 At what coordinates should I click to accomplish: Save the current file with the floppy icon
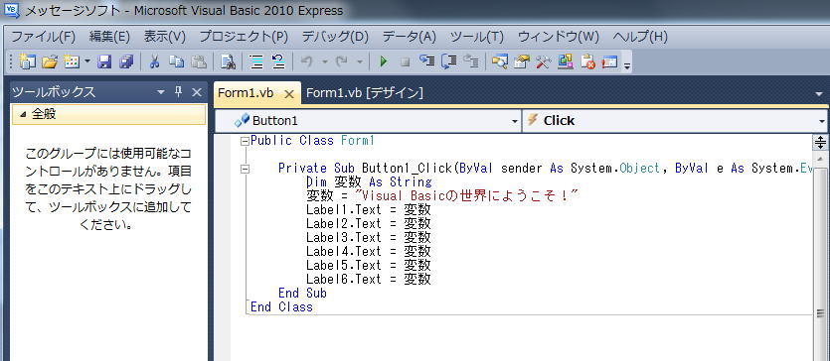[104, 62]
